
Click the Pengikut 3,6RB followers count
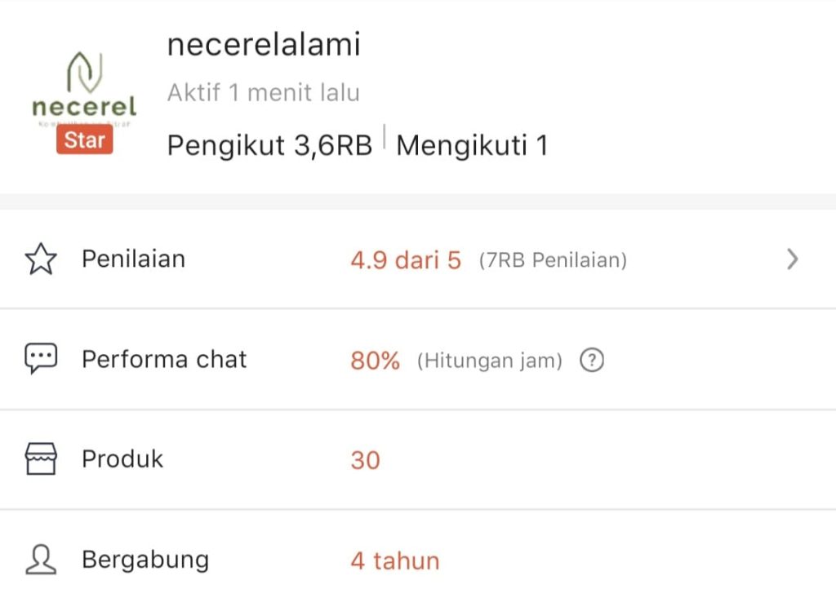point(269,146)
